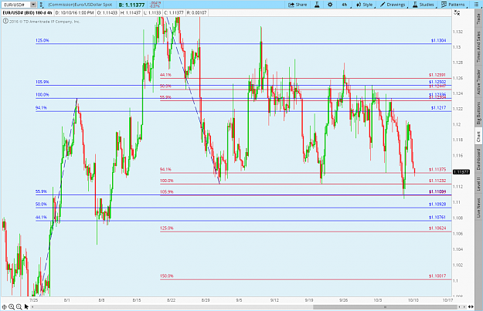Click the chart resize arrows icon
483x311 pixels.
[457, 12]
